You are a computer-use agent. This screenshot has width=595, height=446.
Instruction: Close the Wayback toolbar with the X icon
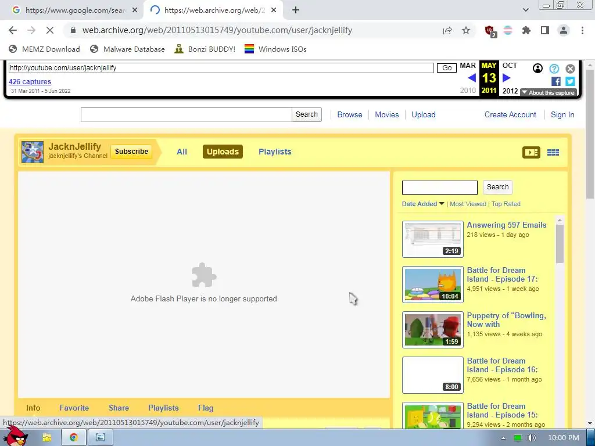click(571, 69)
